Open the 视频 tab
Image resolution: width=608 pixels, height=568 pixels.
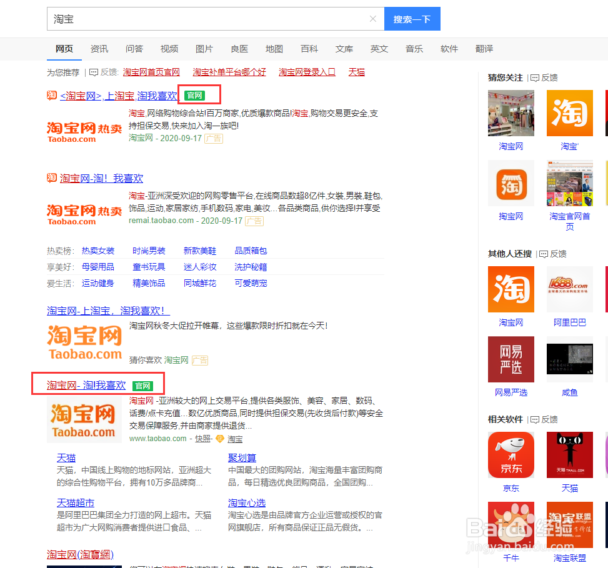click(x=169, y=49)
